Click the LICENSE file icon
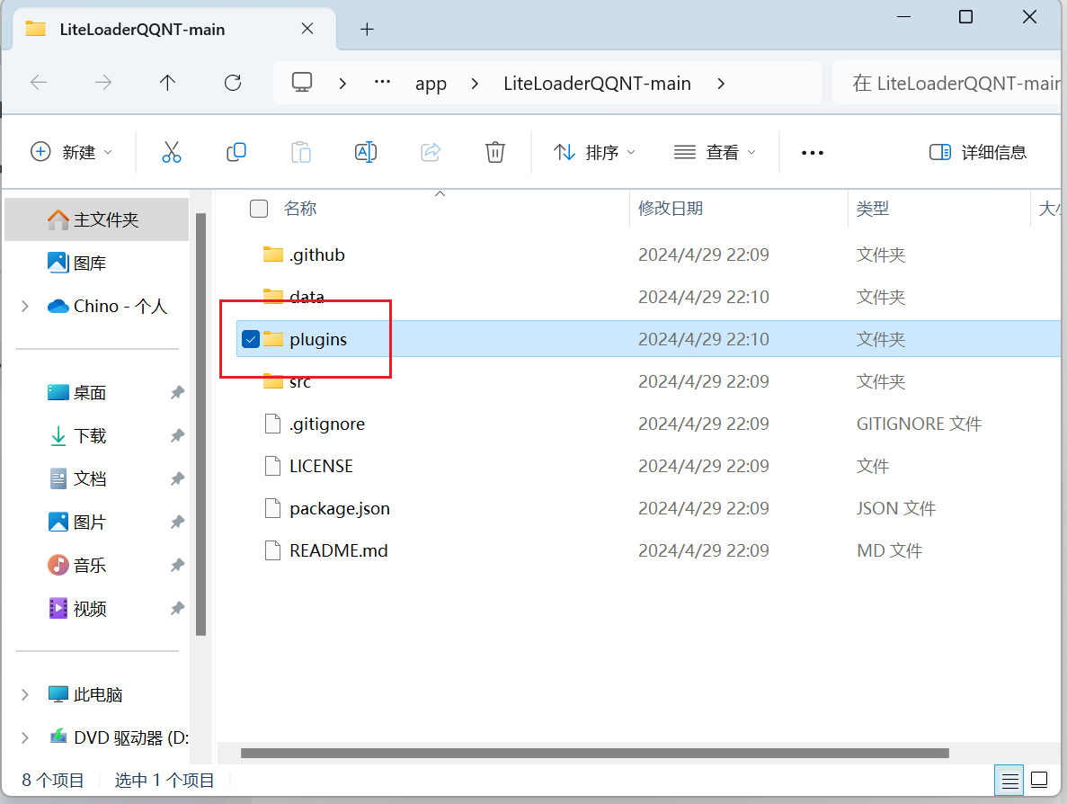Viewport: 1067px width, 804px height. click(x=273, y=466)
